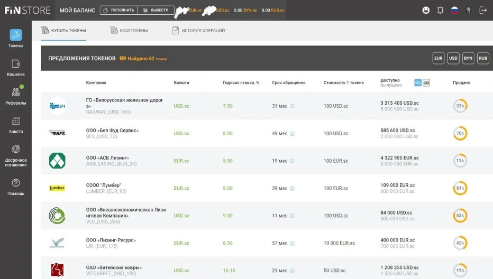The width and height of the screenshot is (493, 279).
Task: Click the 81% sold indicator for Лумбер
Action: point(460,188)
